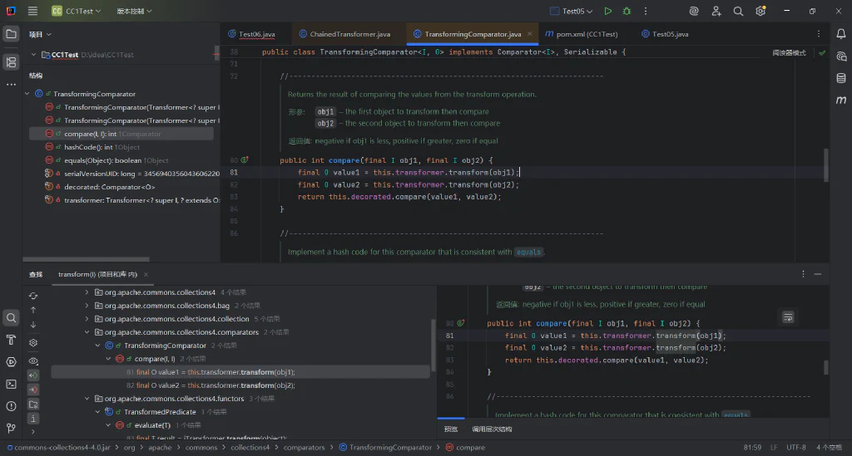852x456 pixels.
Task: Hide the find tool window
Action: coord(817,274)
